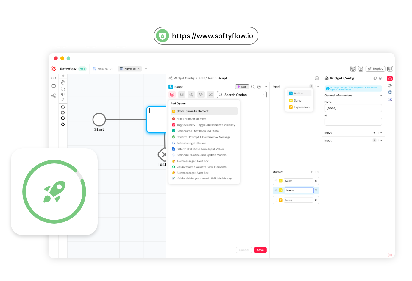This screenshot has width=412, height=281.
Task: Click the minus circle collapse icon in breadcrumb
Action: coord(317,78)
